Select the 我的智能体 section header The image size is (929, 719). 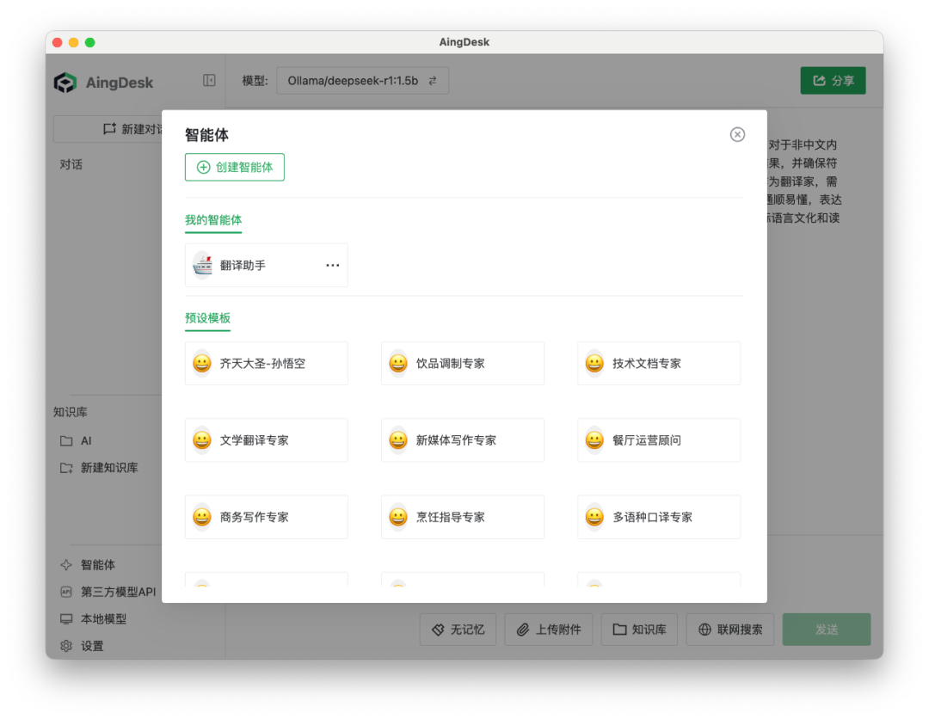click(212, 221)
